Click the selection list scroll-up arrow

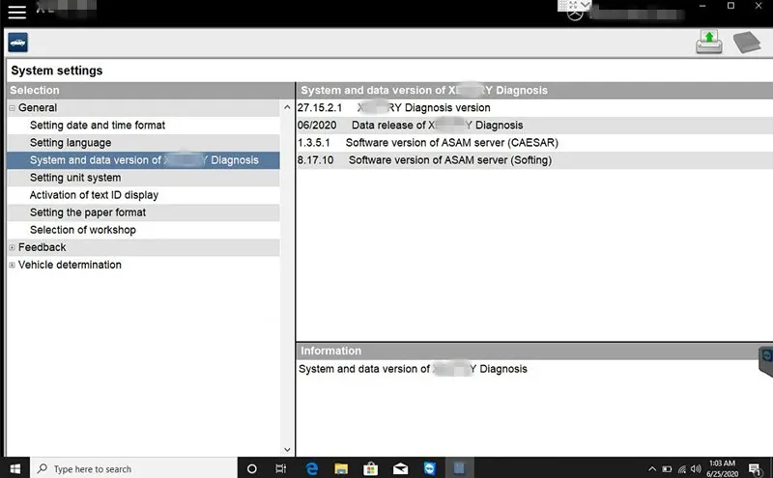287,107
